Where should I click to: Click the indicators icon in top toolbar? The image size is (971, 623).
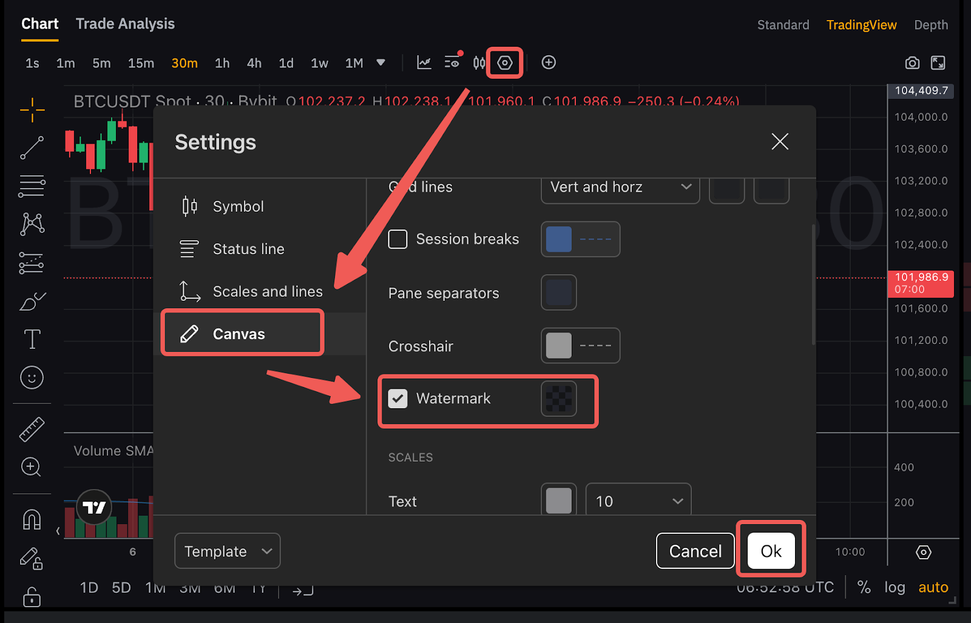424,63
